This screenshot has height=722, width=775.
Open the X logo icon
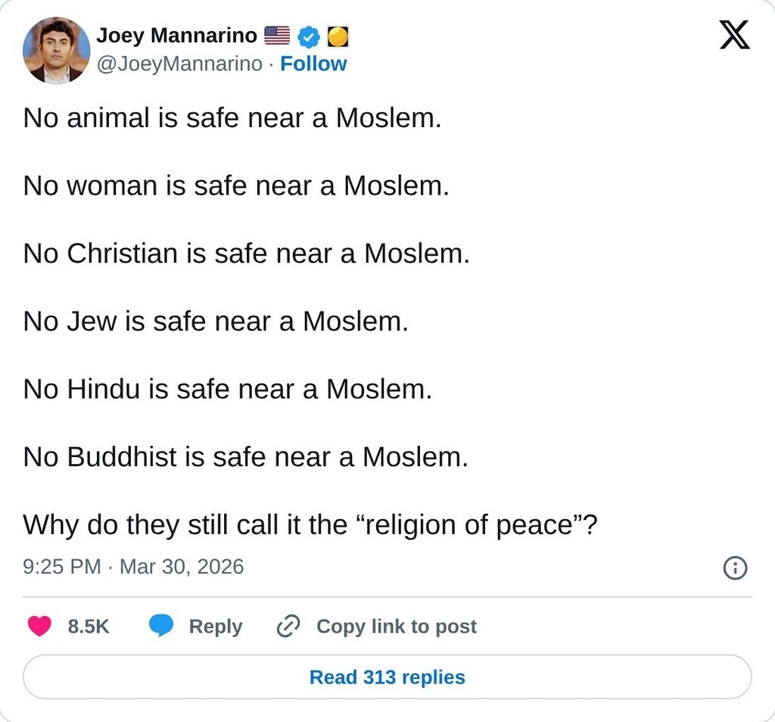[x=734, y=36]
